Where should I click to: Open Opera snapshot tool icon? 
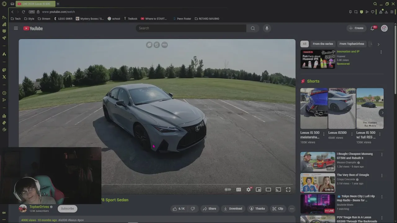pyautogui.click(x=356, y=12)
